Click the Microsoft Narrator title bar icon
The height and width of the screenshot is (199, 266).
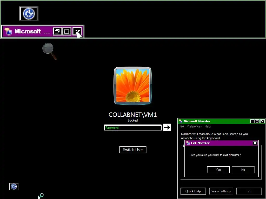(x=181, y=121)
